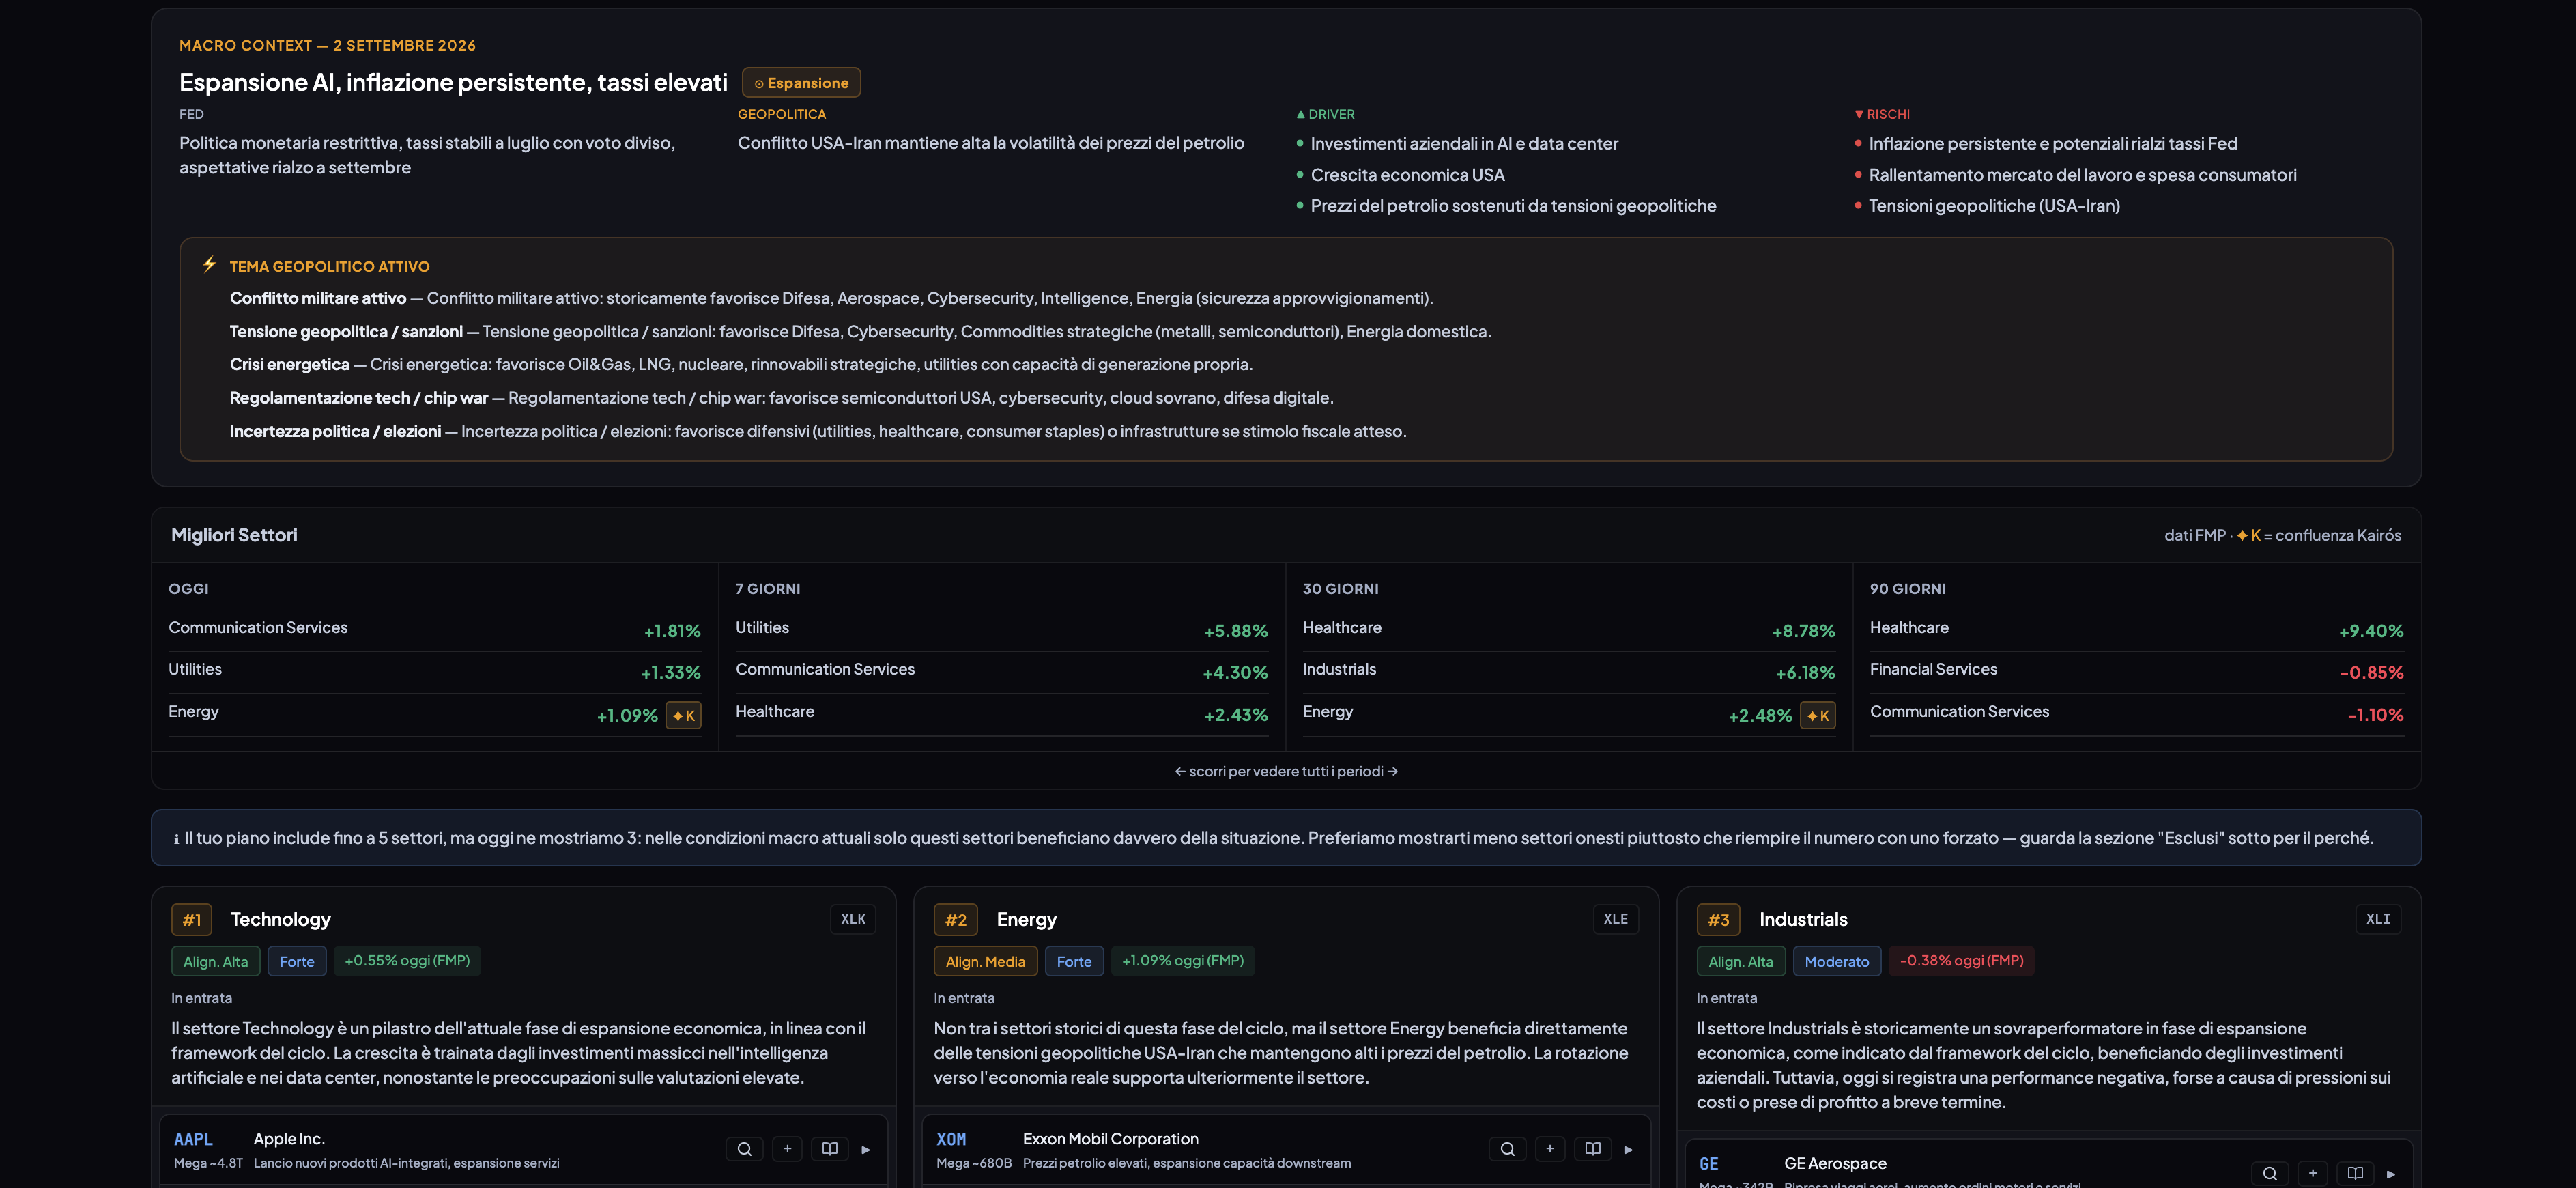Click the search icon on GE Aerospace row

coord(2270,1173)
